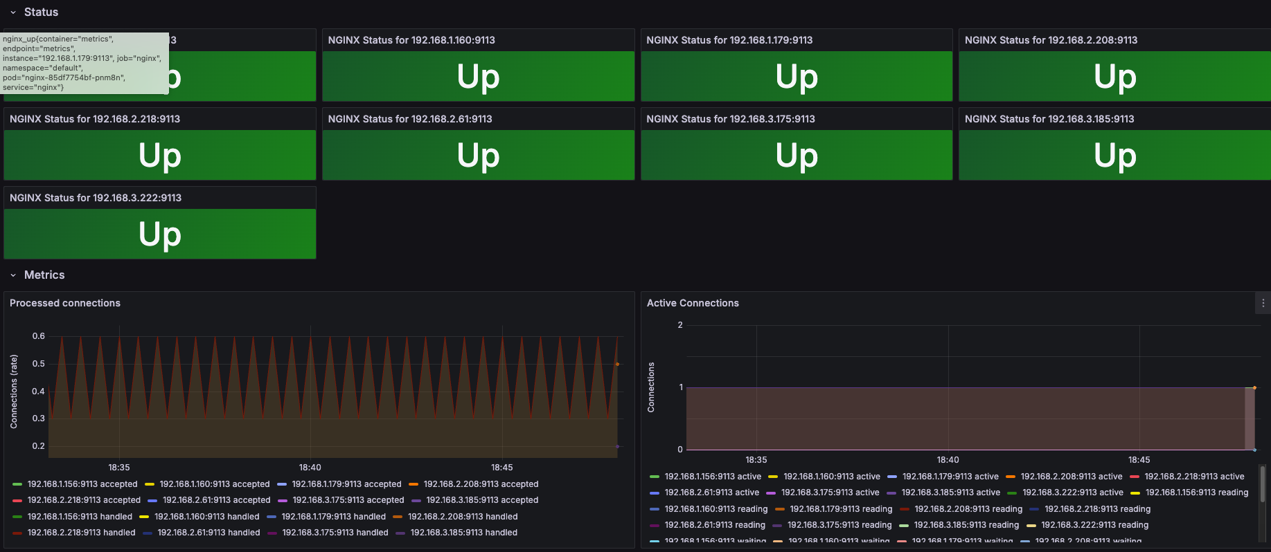Viewport: 1271px width, 552px height.
Task: Open color swatch for 192.168.1.160:9113 active
Action: 773,477
